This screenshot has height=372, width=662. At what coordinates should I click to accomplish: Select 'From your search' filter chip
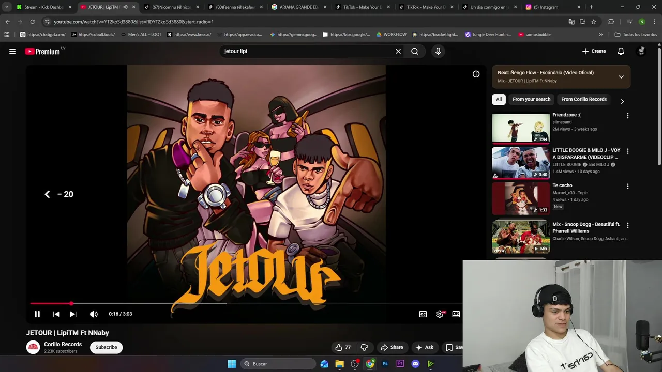coord(531,99)
